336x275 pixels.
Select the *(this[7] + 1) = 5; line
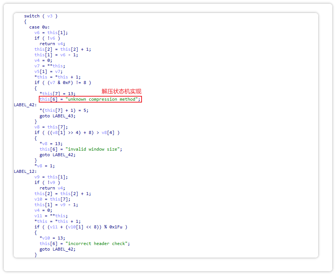point(64,110)
